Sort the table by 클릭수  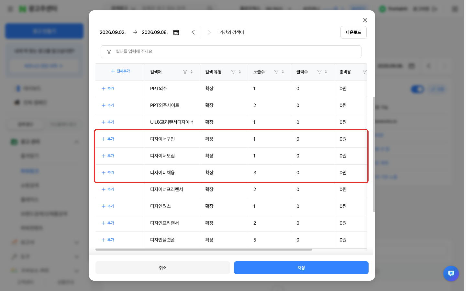[x=326, y=72]
